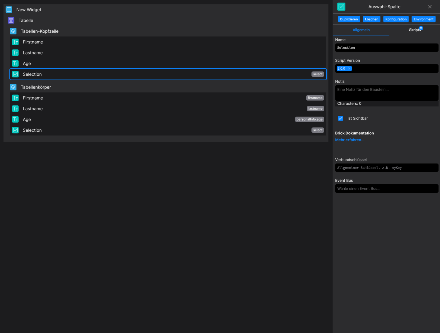Click the New Widget icon
The height and width of the screenshot is (333, 440).
coord(9,9)
